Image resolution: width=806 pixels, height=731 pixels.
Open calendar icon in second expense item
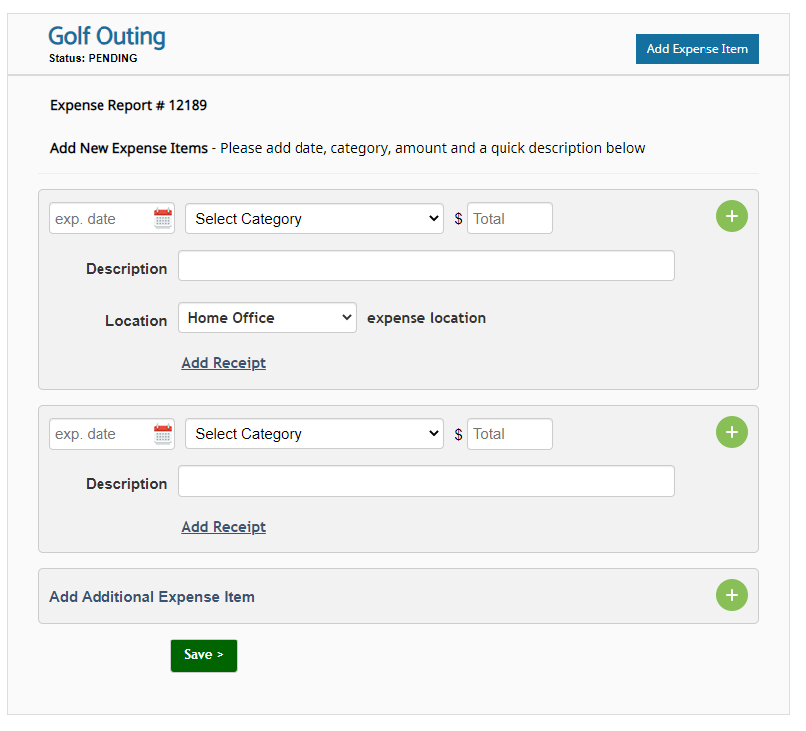(x=163, y=434)
